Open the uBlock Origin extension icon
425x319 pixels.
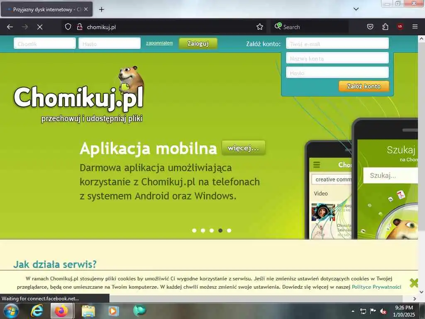tap(400, 27)
